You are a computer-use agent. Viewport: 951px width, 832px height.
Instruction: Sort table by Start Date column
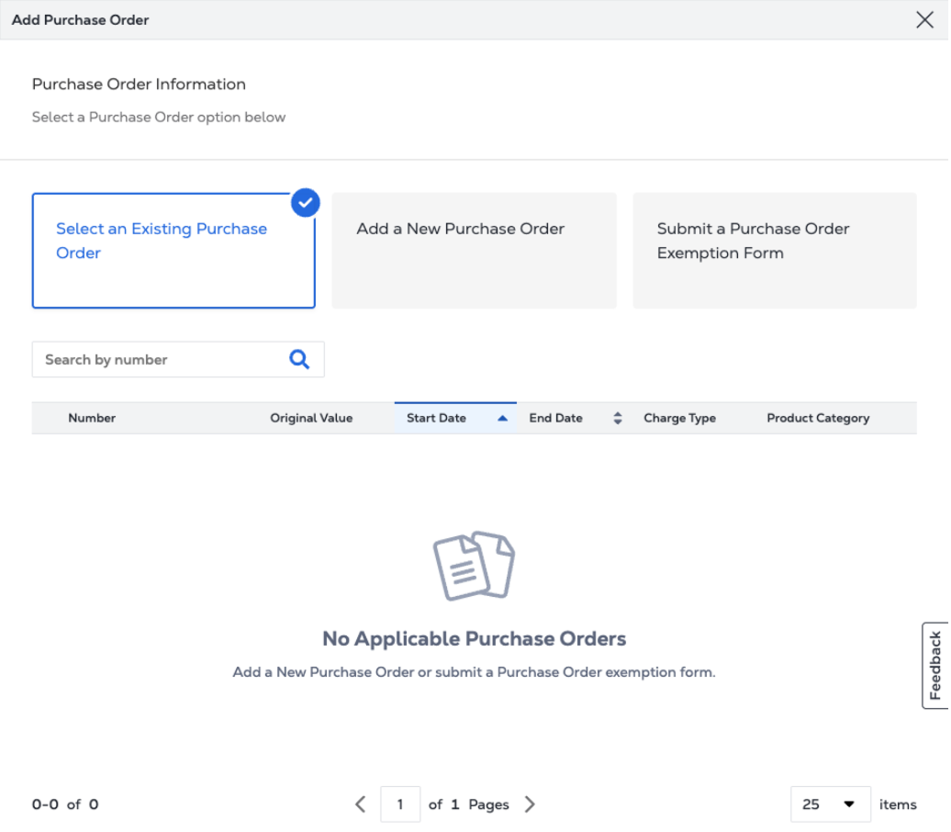[437, 418]
